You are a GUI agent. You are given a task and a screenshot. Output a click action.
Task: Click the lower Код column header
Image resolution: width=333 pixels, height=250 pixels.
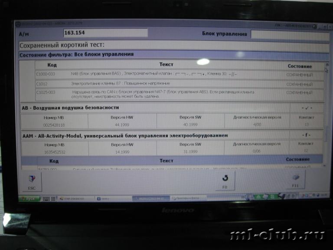(54, 161)
